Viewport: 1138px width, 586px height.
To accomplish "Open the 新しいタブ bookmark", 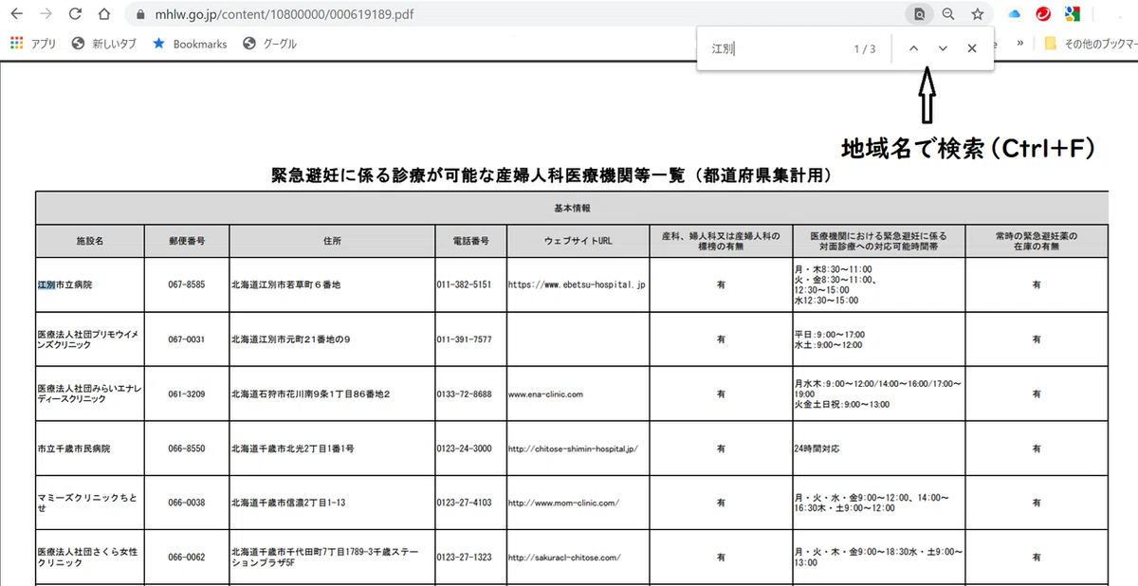I will pos(104,44).
